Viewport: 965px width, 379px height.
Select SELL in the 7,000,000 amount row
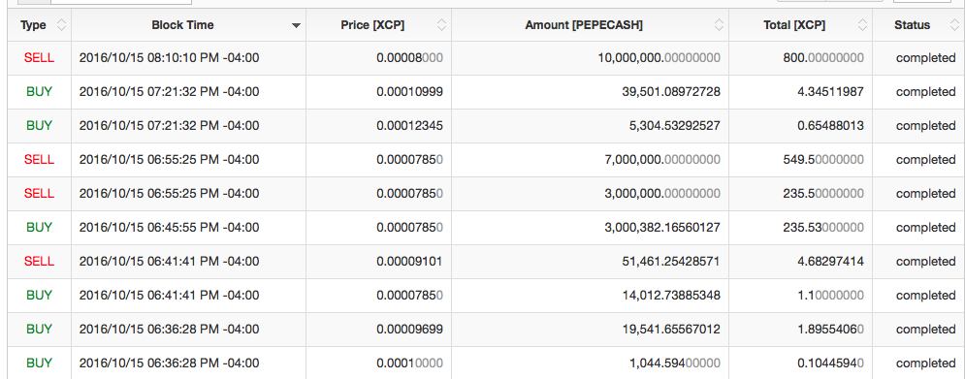(39, 159)
